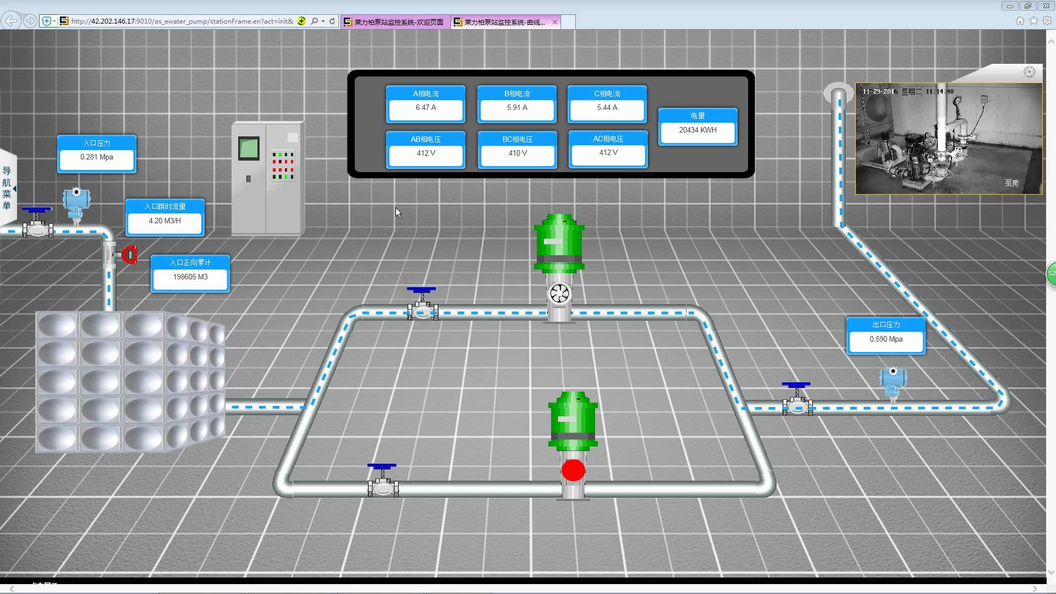Image resolution: width=1056 pixels, height=594 pixels.
Task: Click the stainless water storage tank
Action: (x=130, y=382)
